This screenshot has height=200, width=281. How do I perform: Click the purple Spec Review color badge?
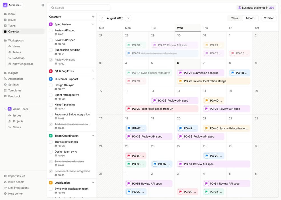tap(51, 24)
